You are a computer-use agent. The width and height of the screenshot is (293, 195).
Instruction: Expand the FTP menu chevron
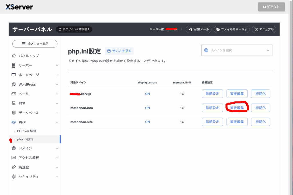tap(57, 103)
